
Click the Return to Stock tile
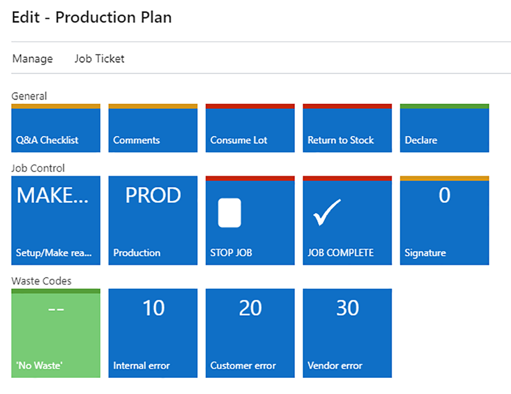347,127
